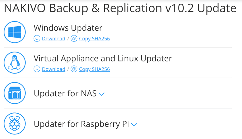The height and width of the screenshot is (139, 242).
Task: Click the download arrow icon under Windows Updater
Action: coord(37,38)
